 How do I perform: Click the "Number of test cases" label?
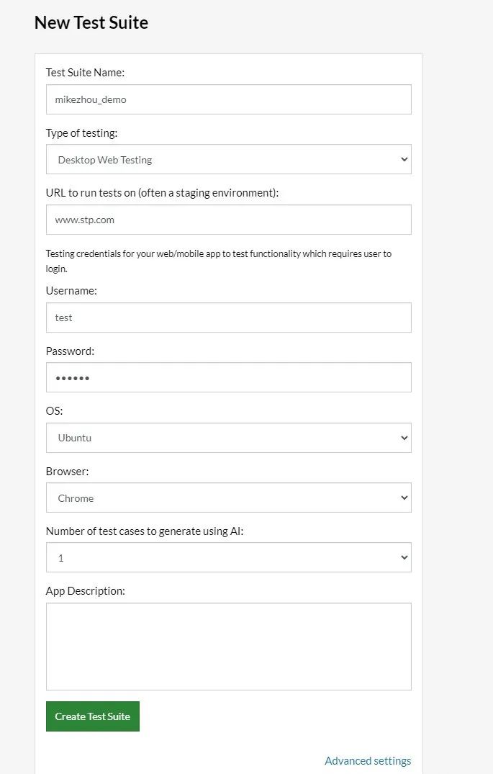pos(145,531)
